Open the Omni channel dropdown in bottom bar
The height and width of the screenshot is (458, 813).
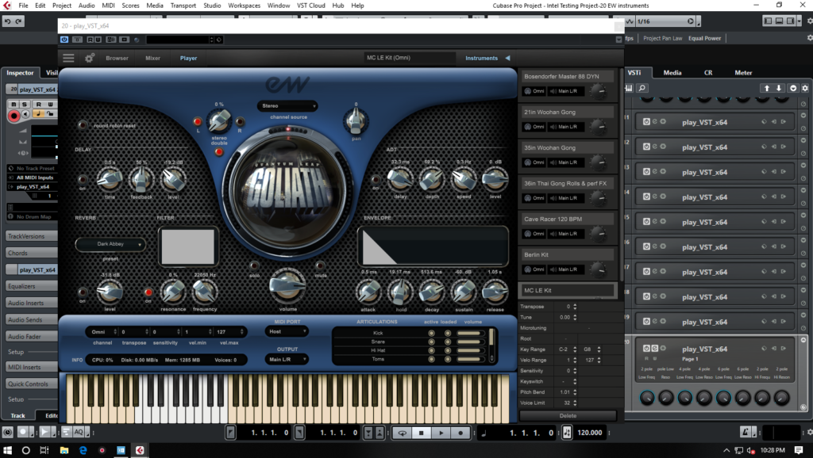(x=102, y=332)
